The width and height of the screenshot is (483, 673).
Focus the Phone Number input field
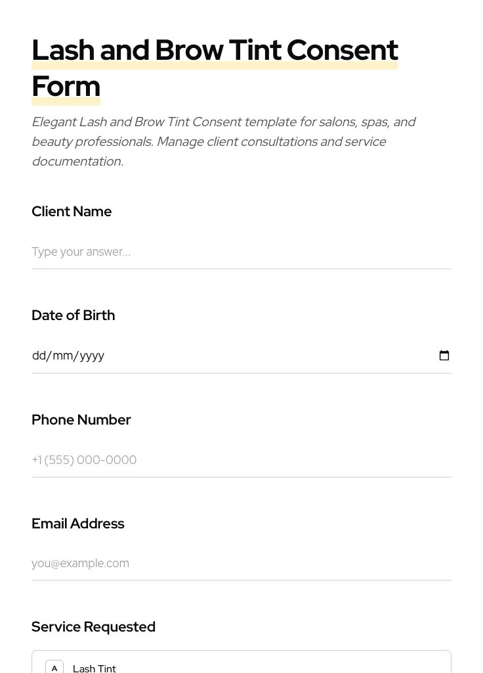[241, 460]
